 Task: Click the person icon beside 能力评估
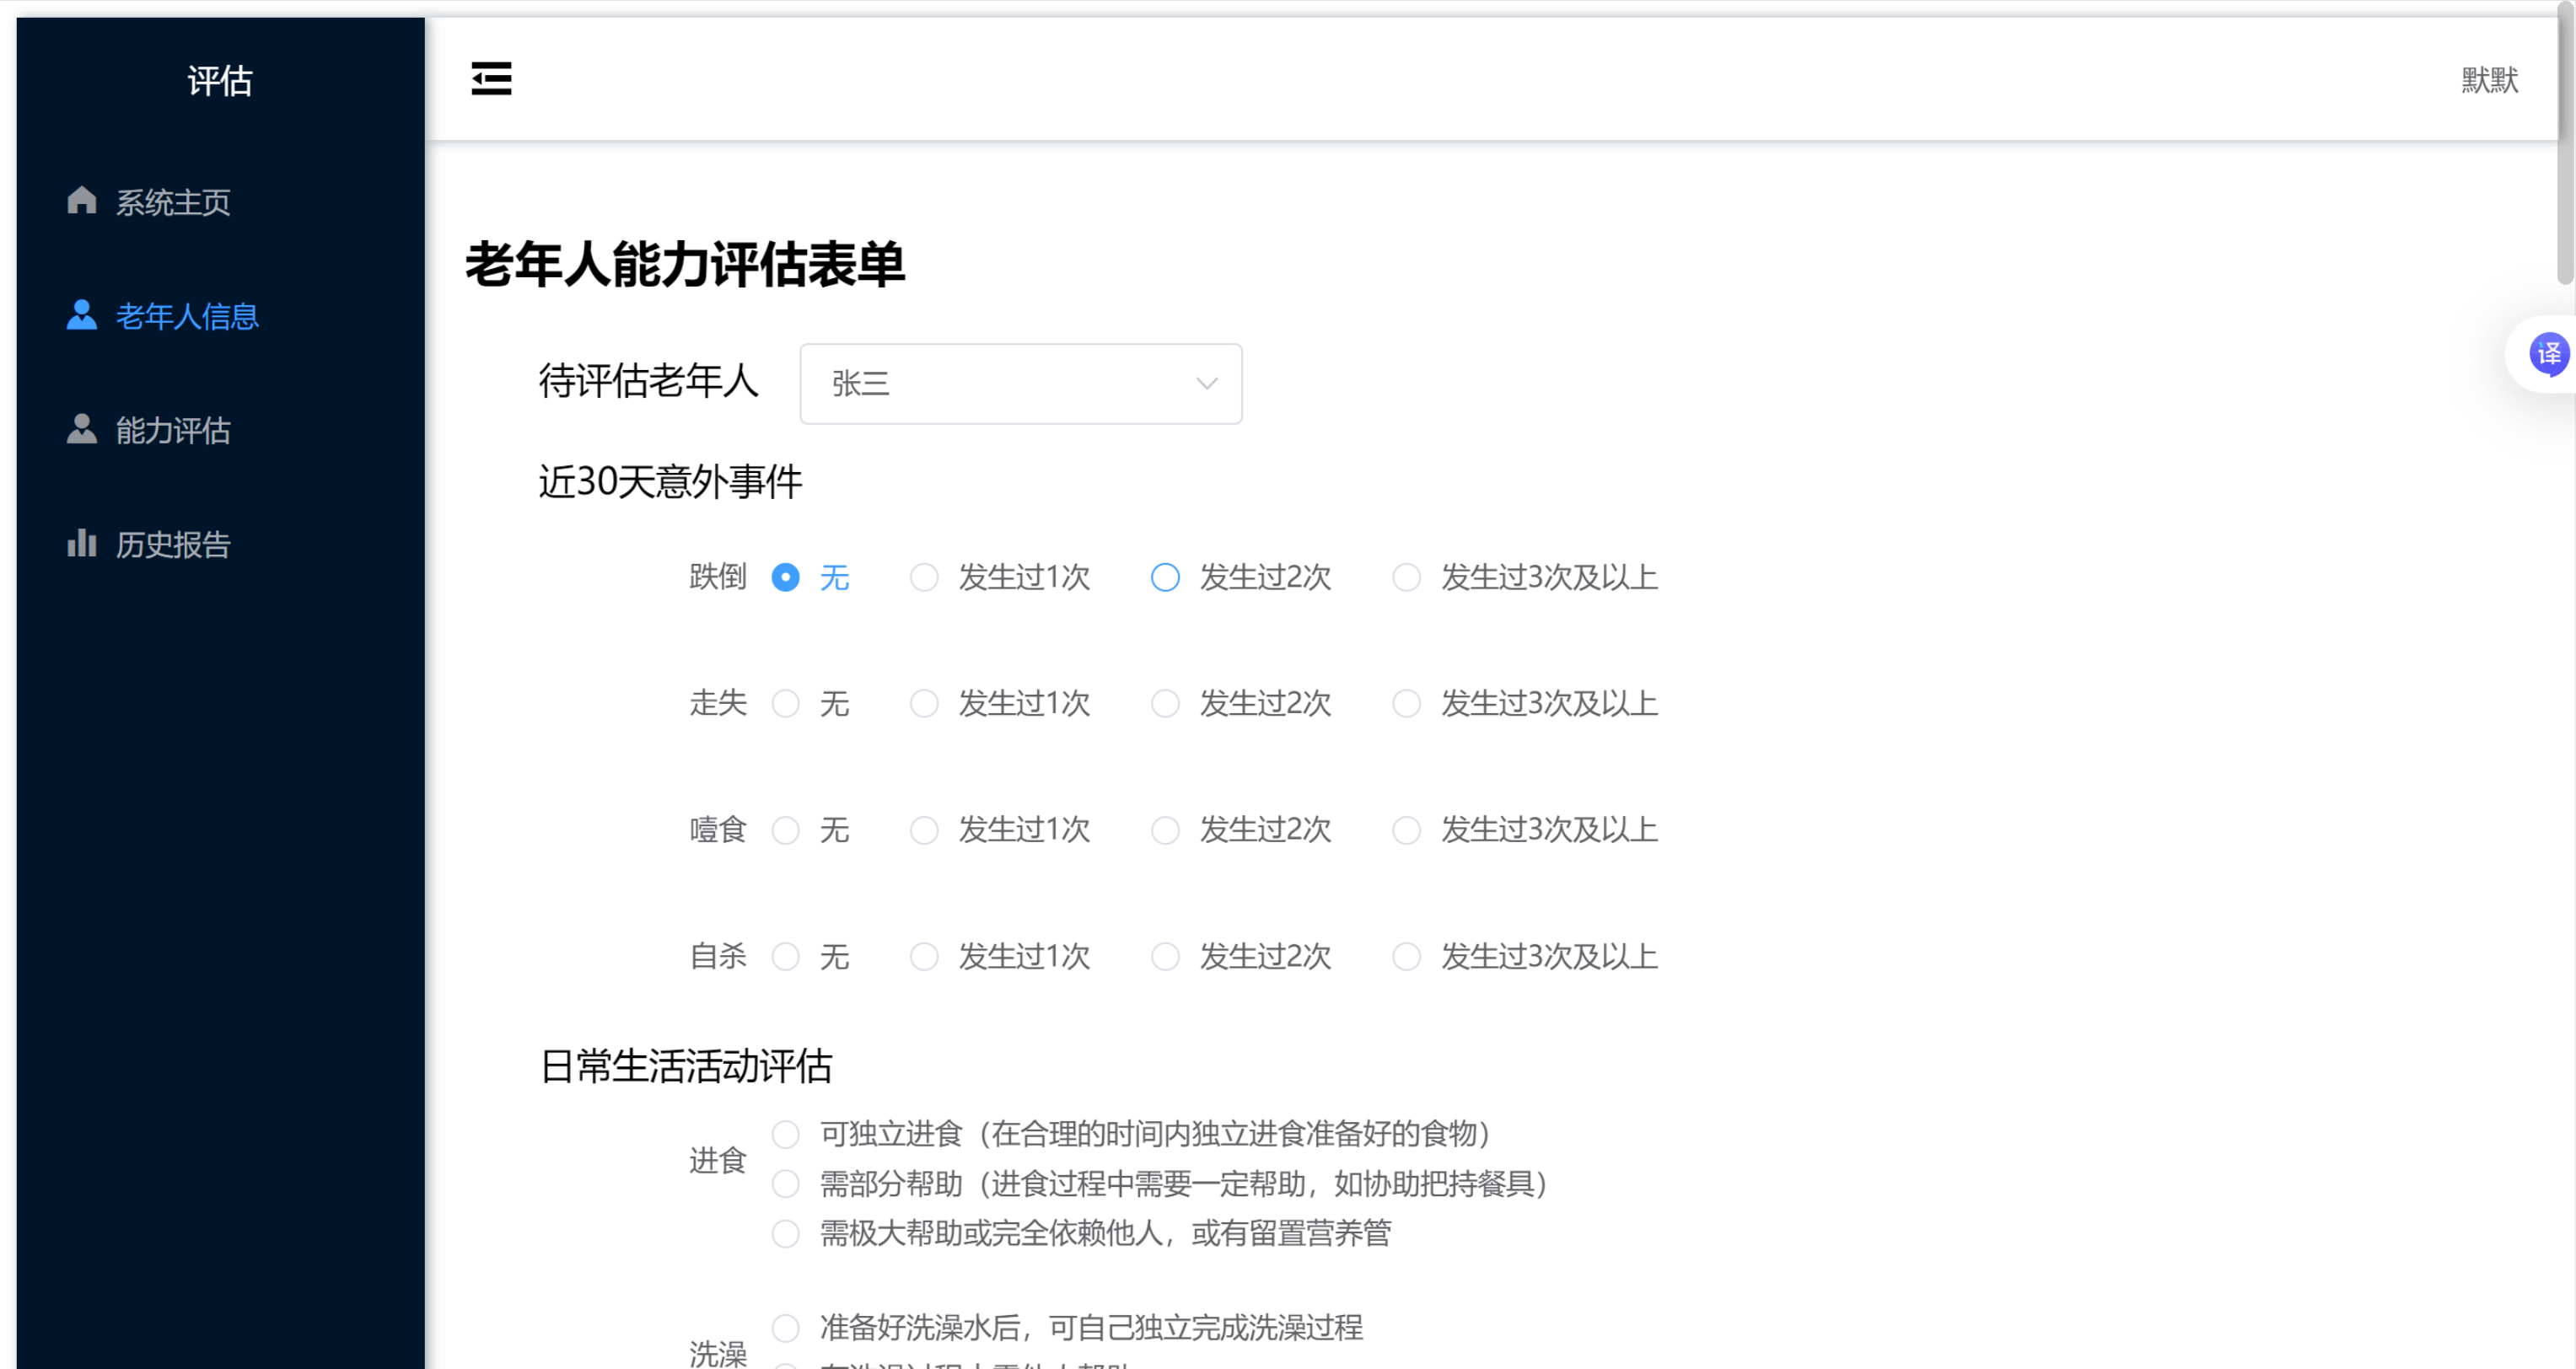tap(81, 429)
